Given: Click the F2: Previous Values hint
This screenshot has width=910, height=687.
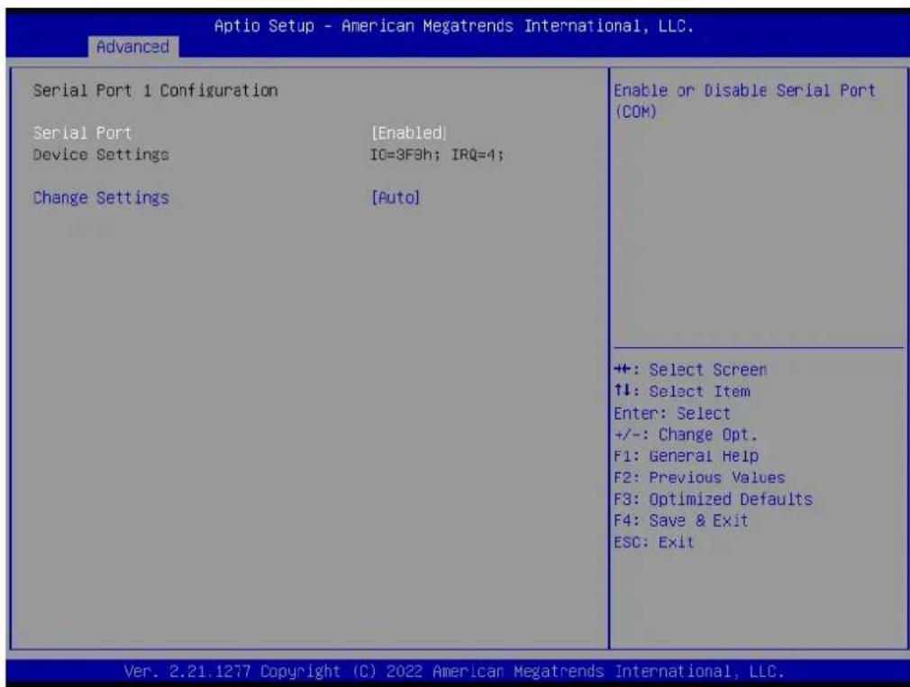Looking at the screenshot, I should pyautogui.click(x=699, y=478).
